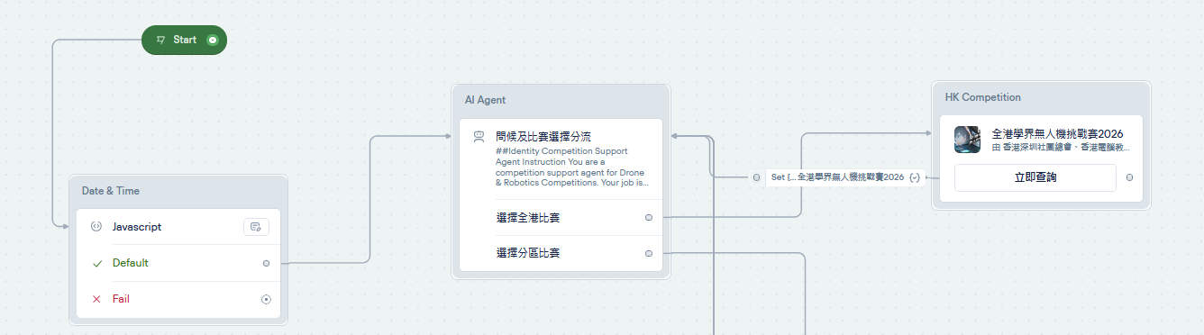This screenshot has width=1204, height=335.
Task: Click the Fail output target connector
Action: pyautogui.click(x=266, y=299)
